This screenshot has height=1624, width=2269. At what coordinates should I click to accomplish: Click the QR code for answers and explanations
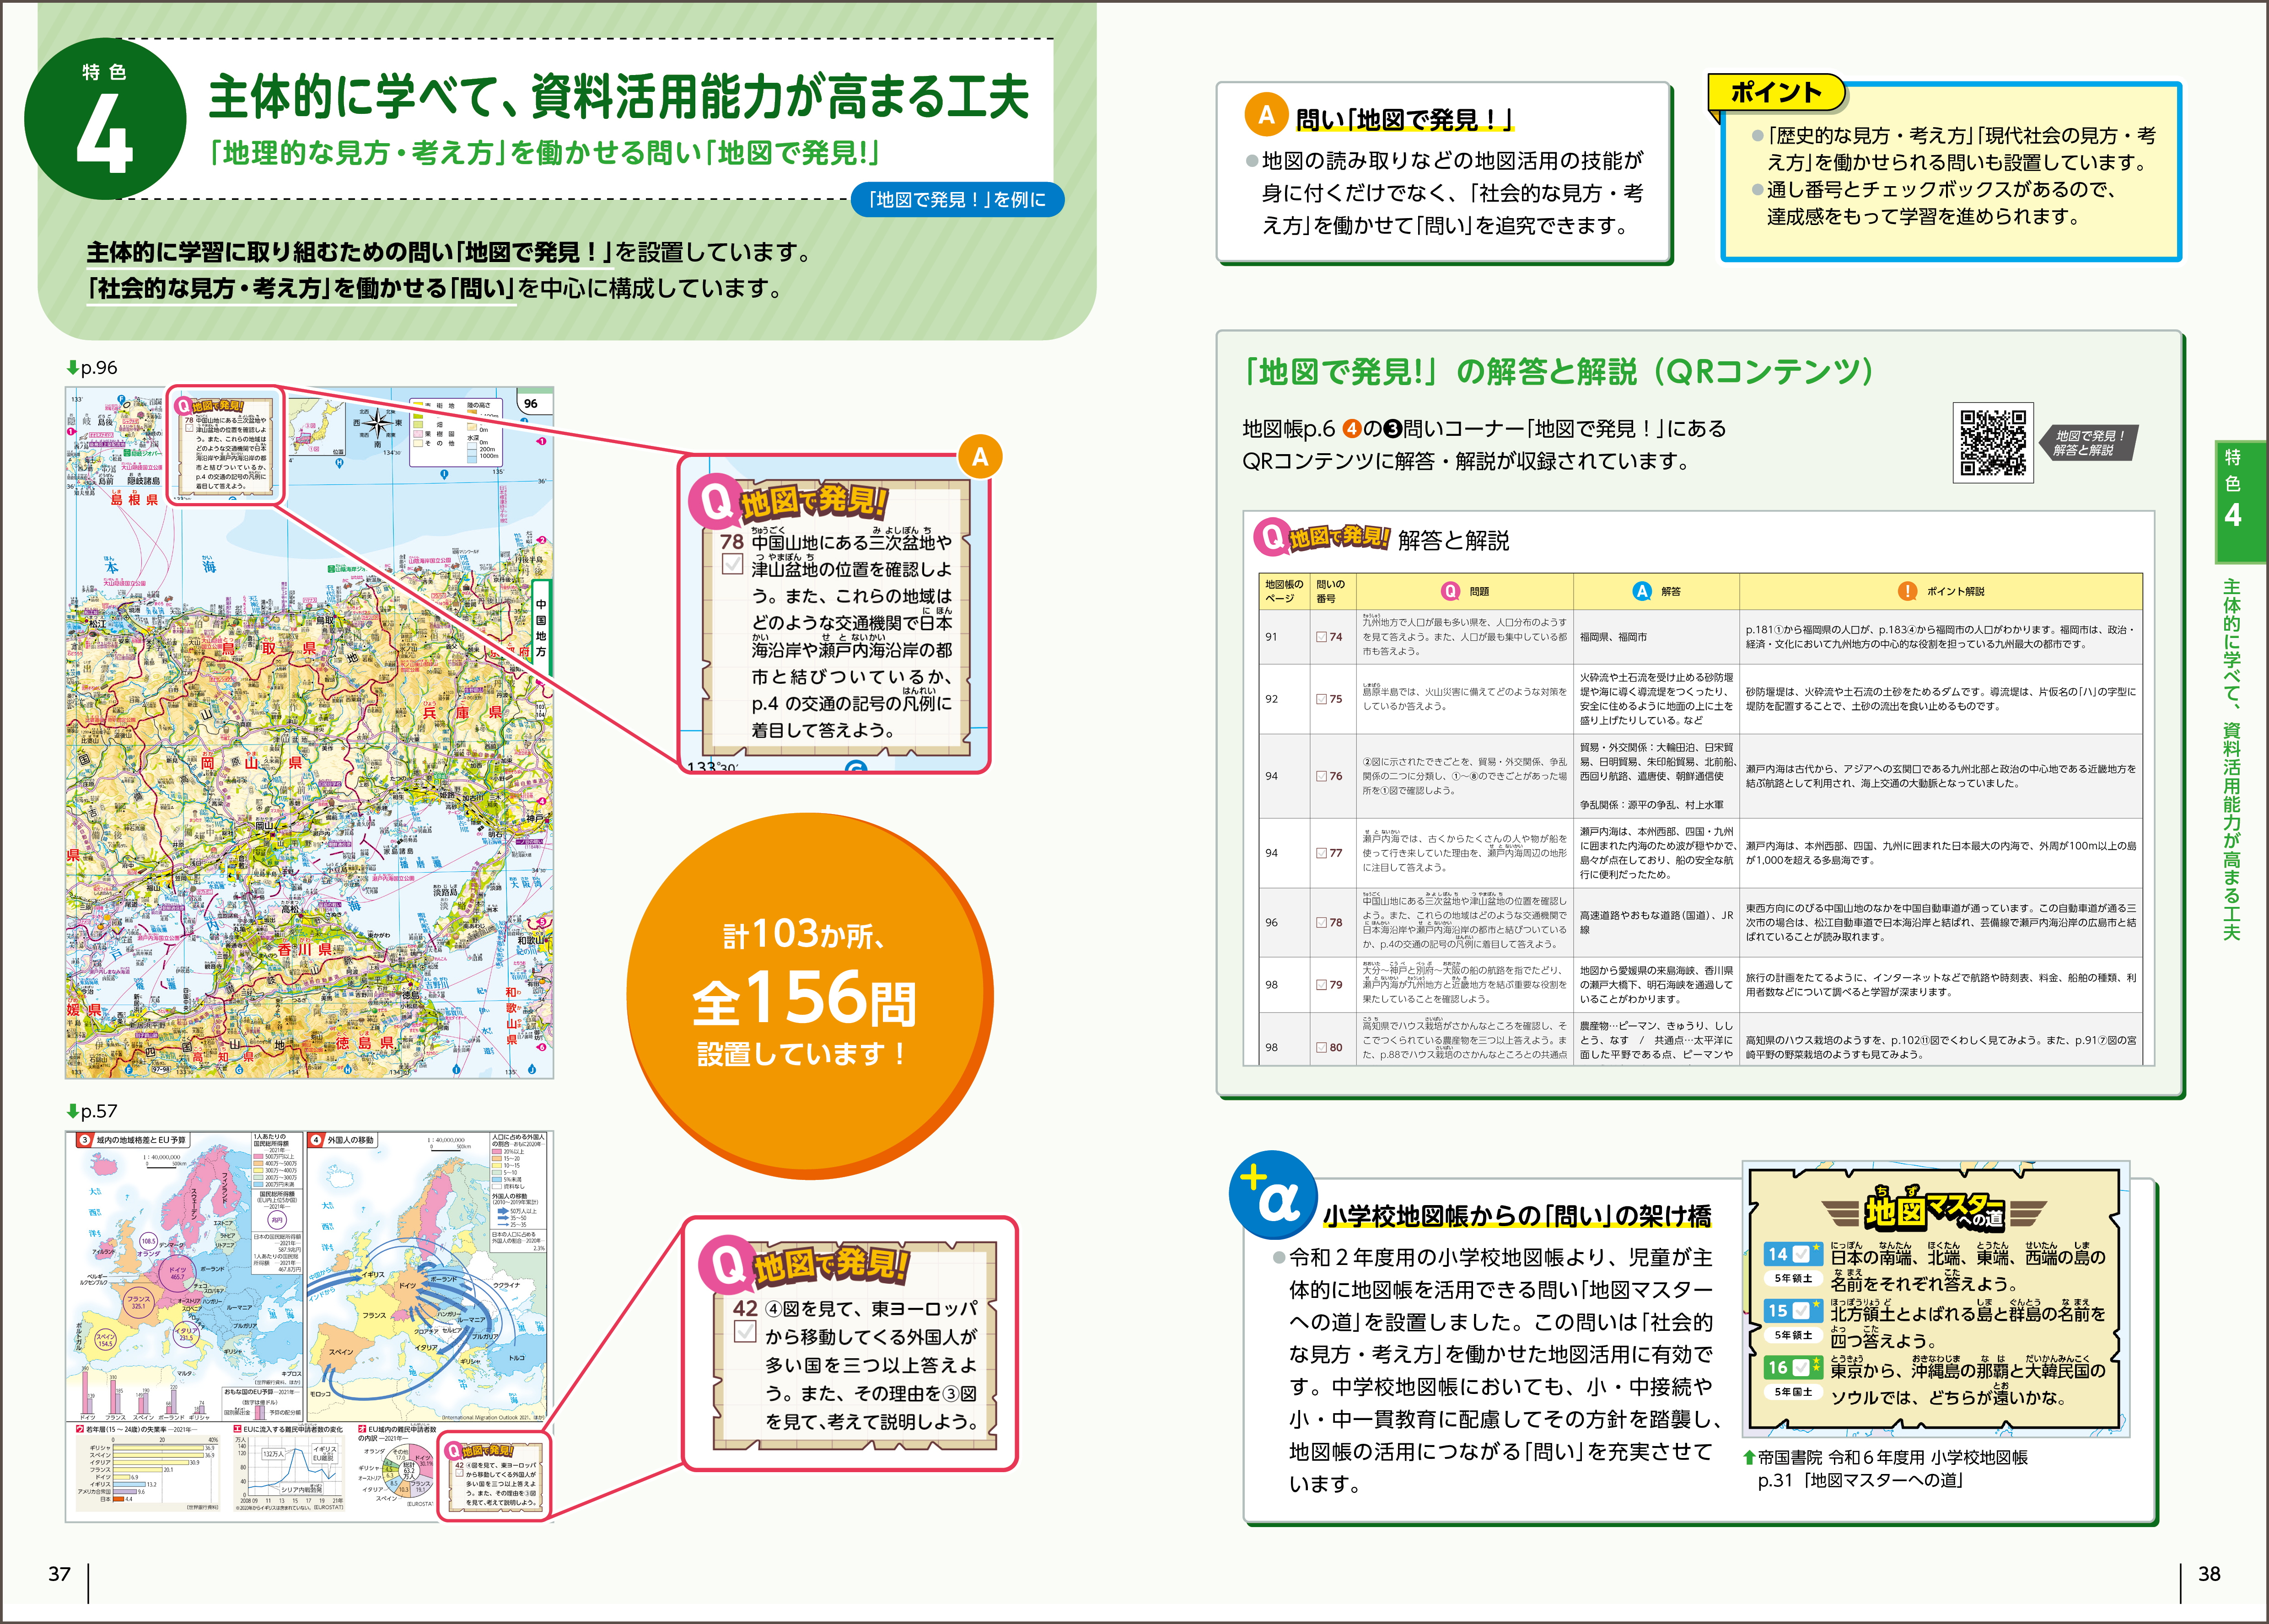click(1993, 443)
